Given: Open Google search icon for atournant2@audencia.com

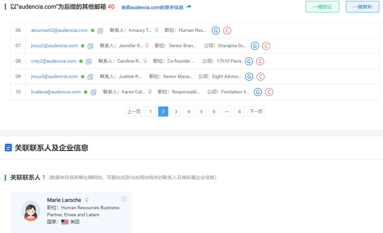Looking at the screenshot, I should [x=215, y=30].
